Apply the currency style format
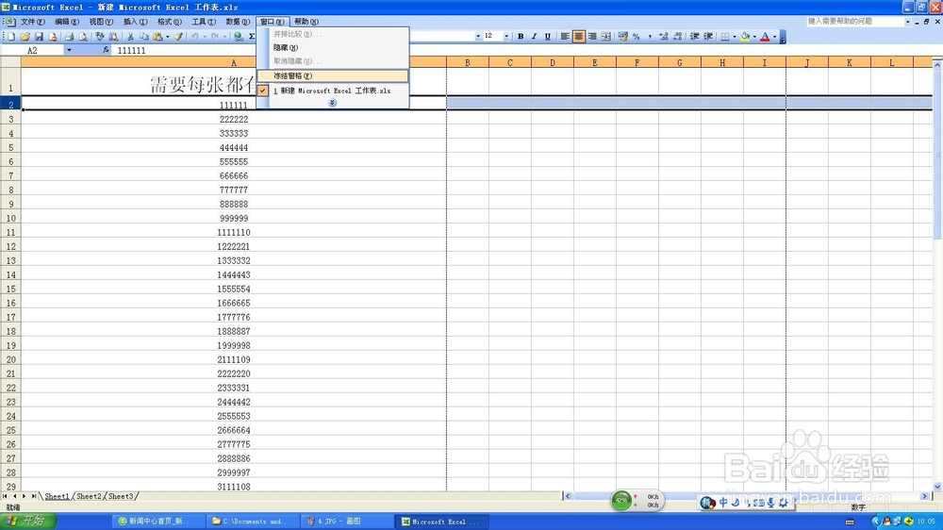The image size is (943, 530). click(622, 37)
